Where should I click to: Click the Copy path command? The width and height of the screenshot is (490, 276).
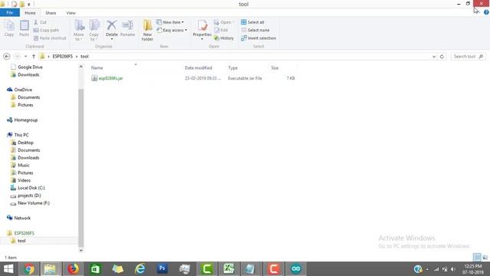pos(46,30)
